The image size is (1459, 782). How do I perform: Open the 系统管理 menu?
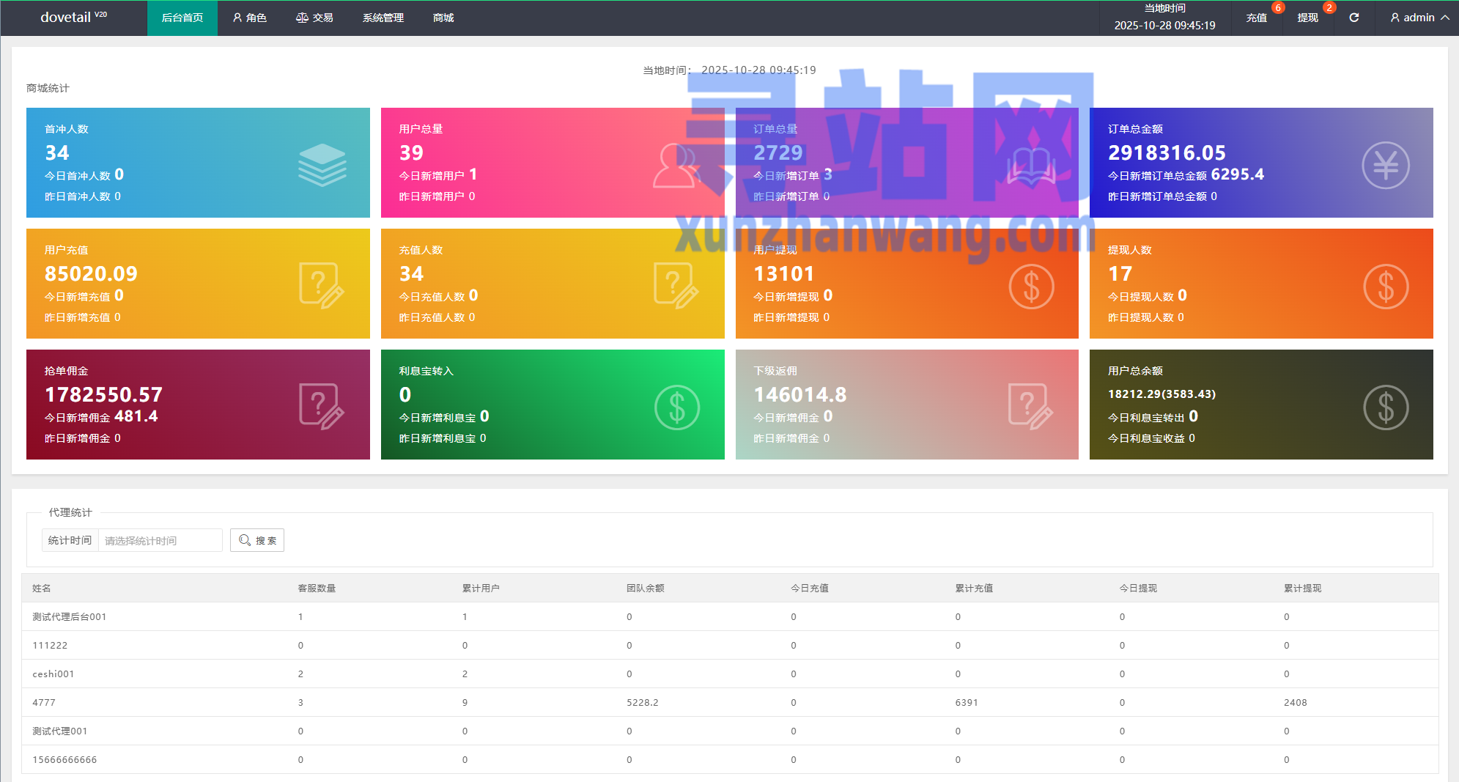click(383, 18)
